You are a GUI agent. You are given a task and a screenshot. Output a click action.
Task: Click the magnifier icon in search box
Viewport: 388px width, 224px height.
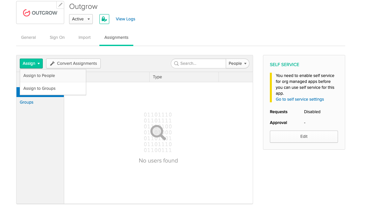pos(176,63)
